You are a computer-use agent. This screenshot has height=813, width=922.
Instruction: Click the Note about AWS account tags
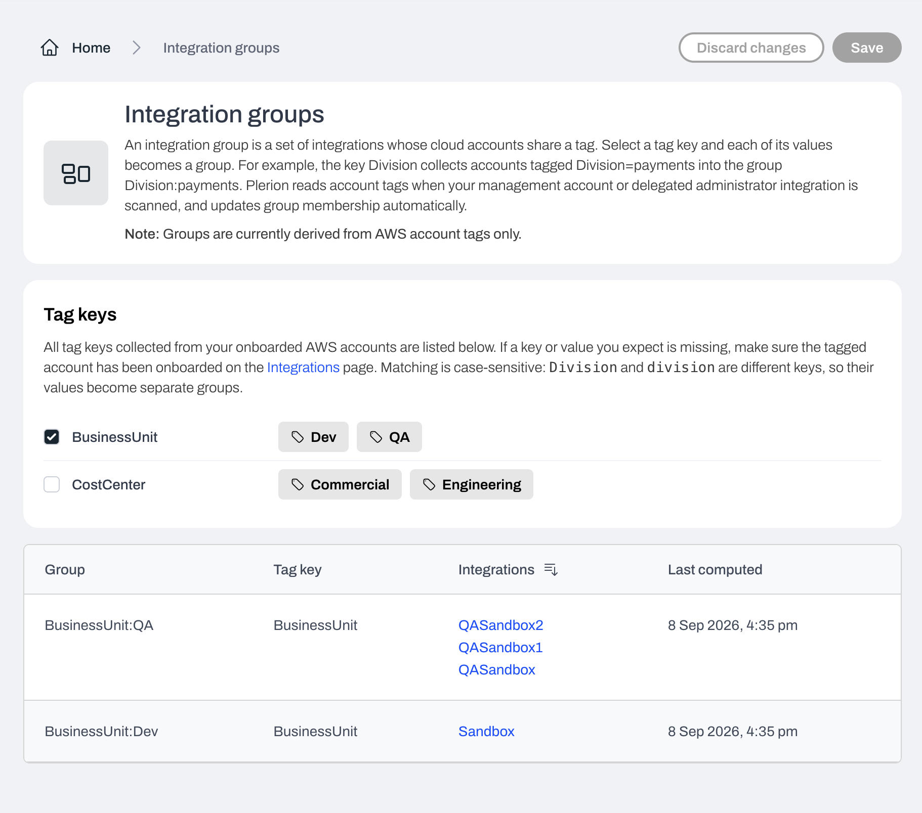[x=323, y=234]
